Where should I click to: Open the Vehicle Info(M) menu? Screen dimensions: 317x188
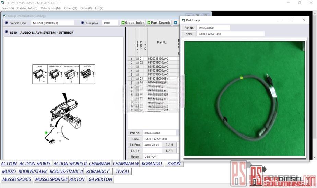click(x=51, y=8)
